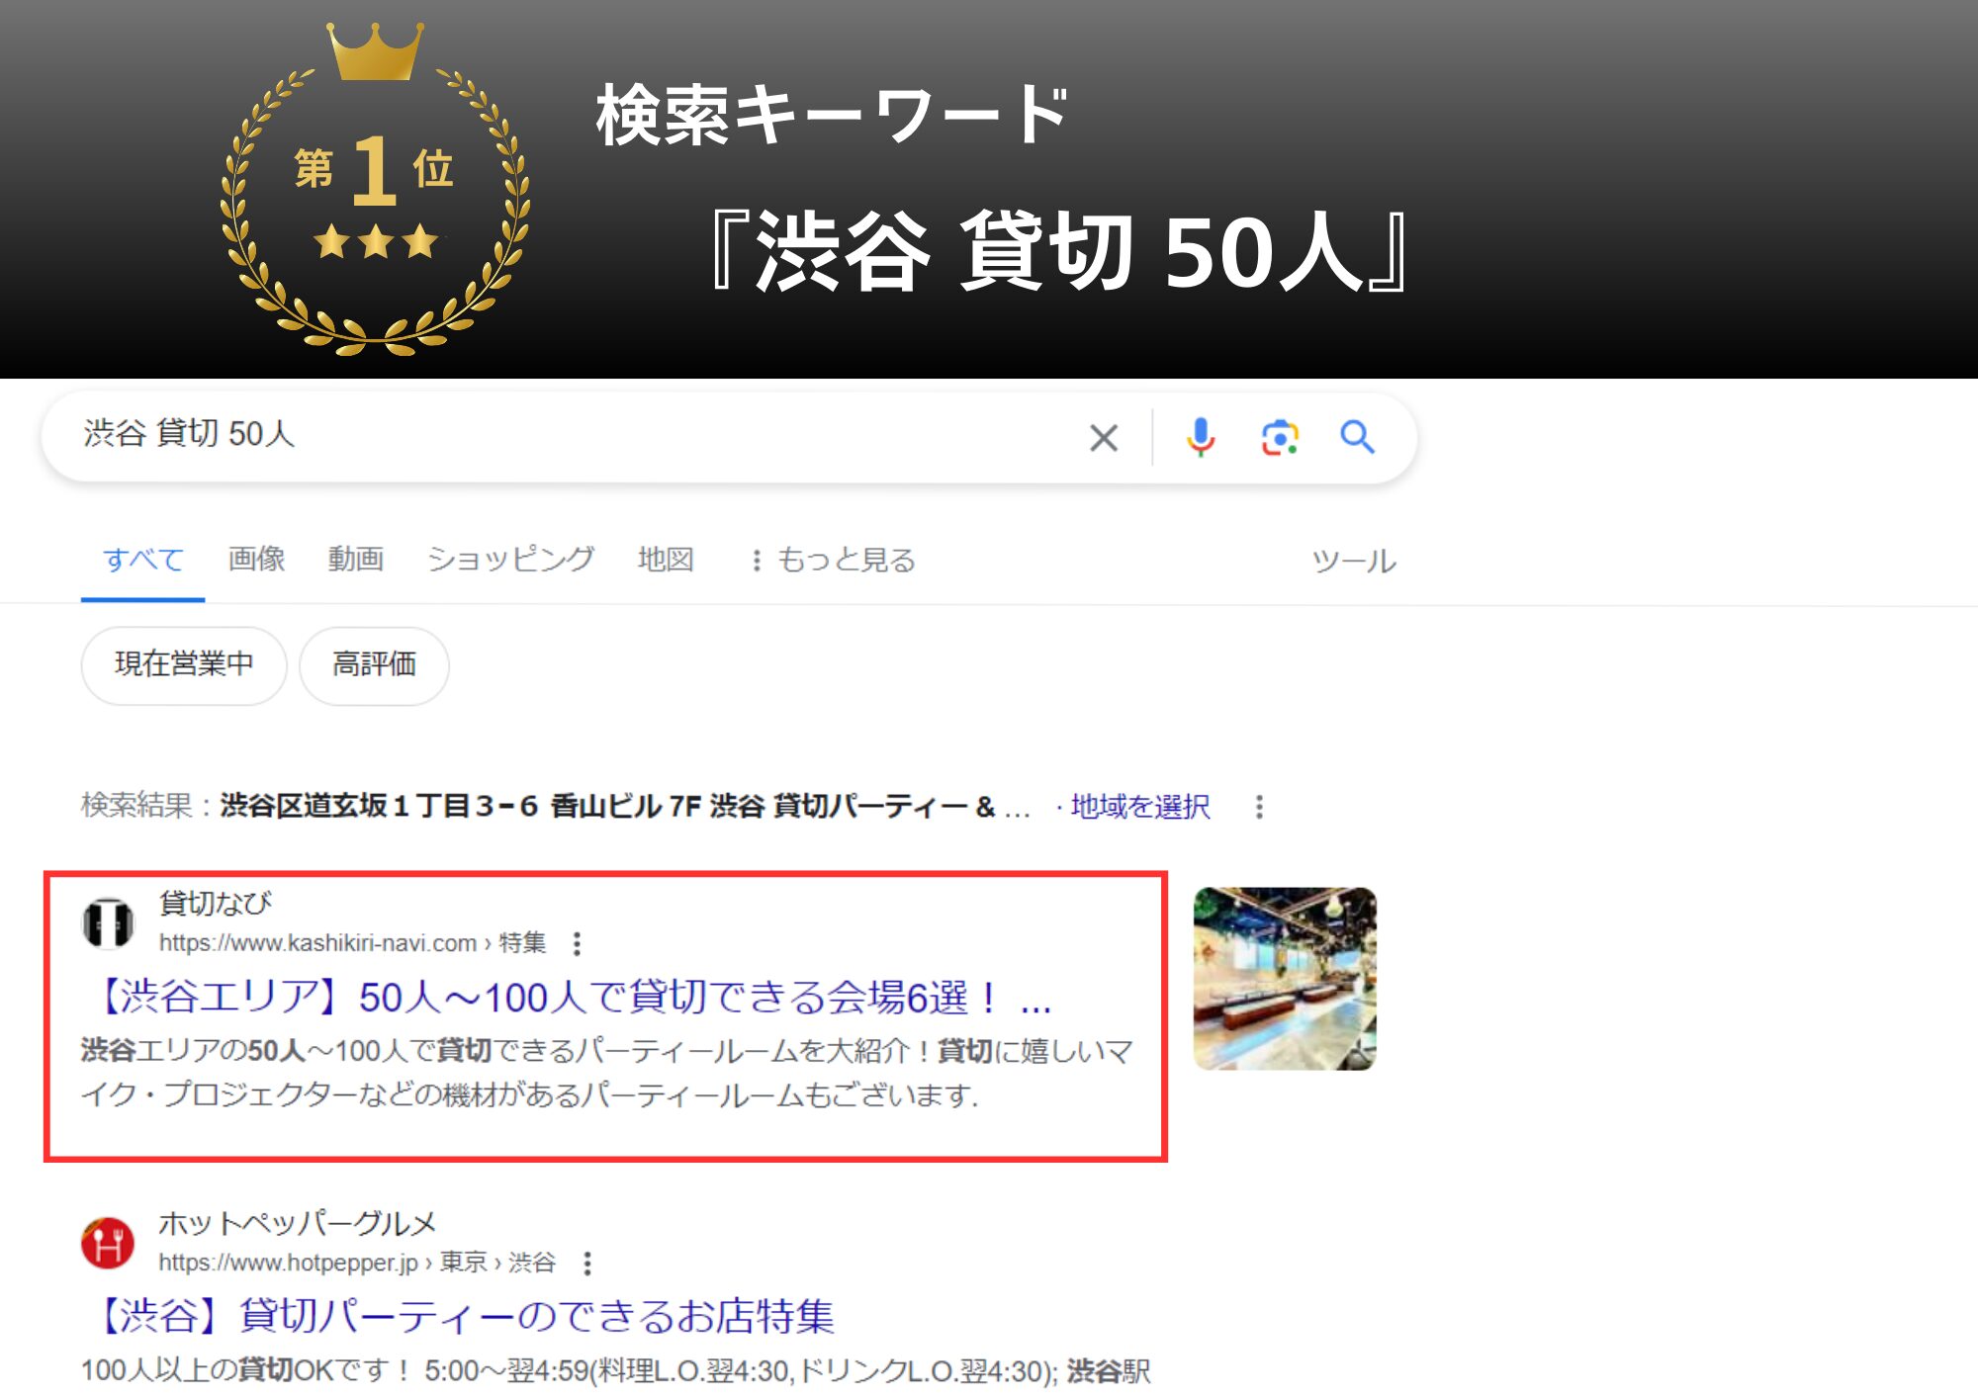Open the three-dot menu for the kashikiri-navi result
The height and width of the screenshot is (1398, 1978).
click(x=577, y=943)
